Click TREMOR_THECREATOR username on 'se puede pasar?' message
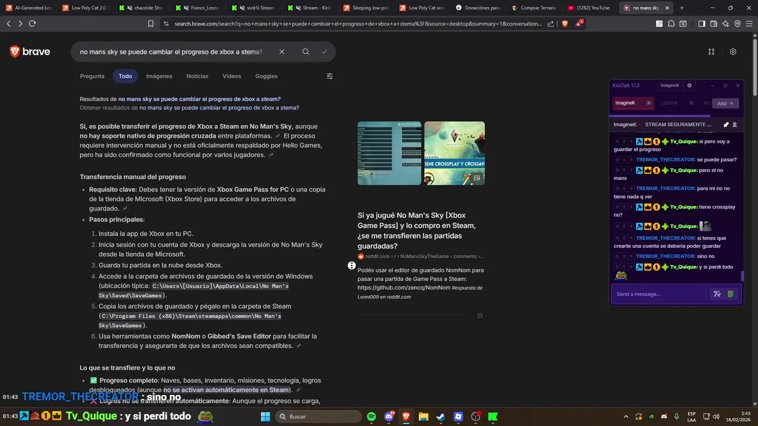The height and width of the screenshot is (426, 758). [x=665, y=160]
